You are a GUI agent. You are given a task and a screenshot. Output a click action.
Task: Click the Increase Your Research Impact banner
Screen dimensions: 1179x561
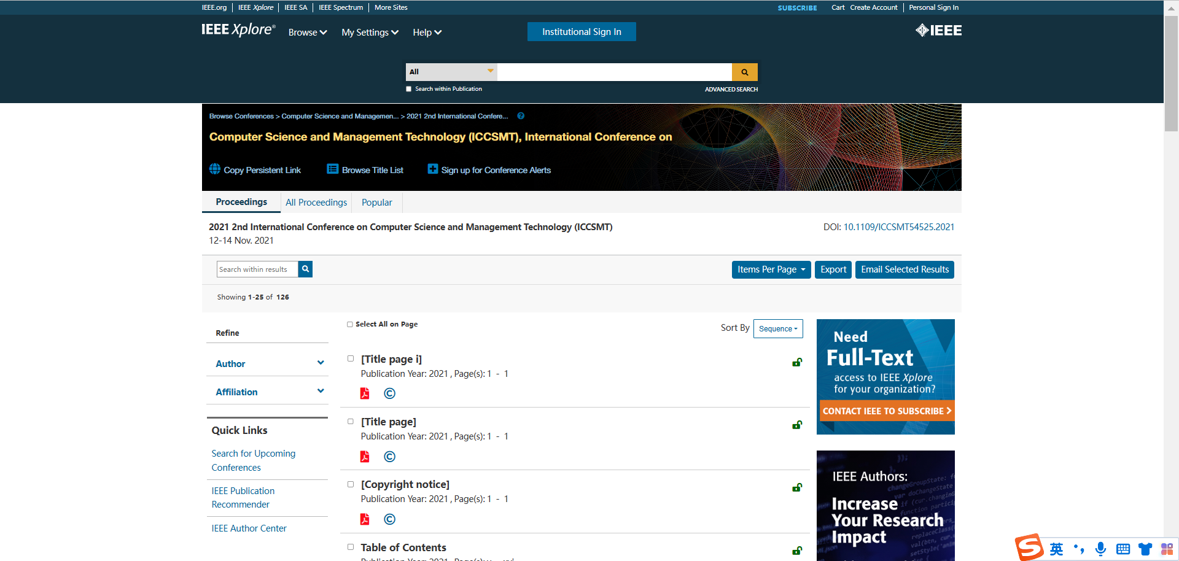(885, 506)
